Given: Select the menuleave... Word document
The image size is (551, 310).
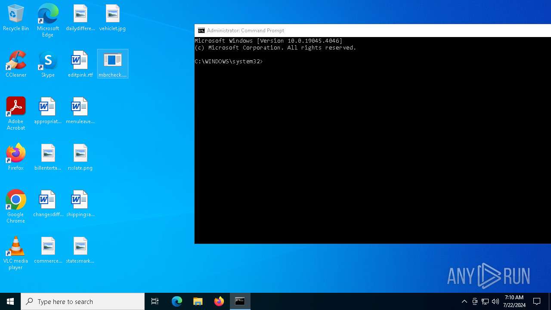Looking at the screenshot, I should point(80,111).
